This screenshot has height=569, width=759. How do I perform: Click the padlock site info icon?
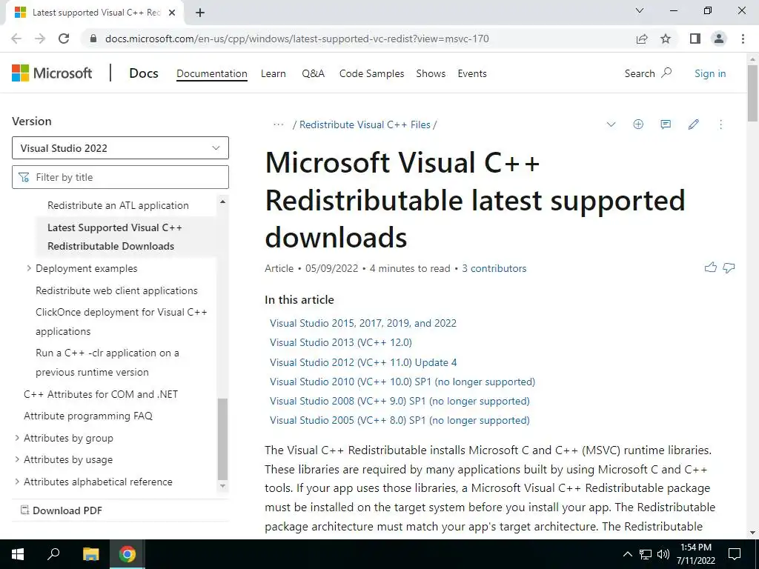pos(93,39)
